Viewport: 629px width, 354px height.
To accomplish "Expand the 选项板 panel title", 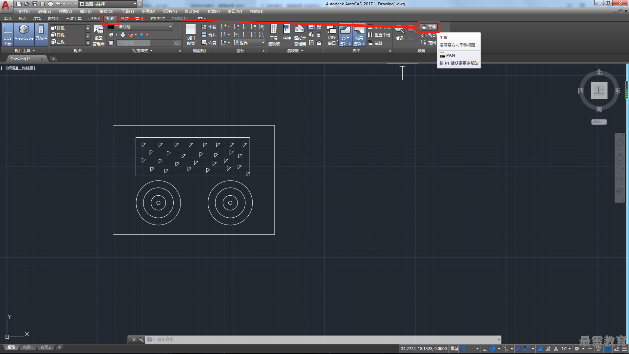I will click(295, 50).
